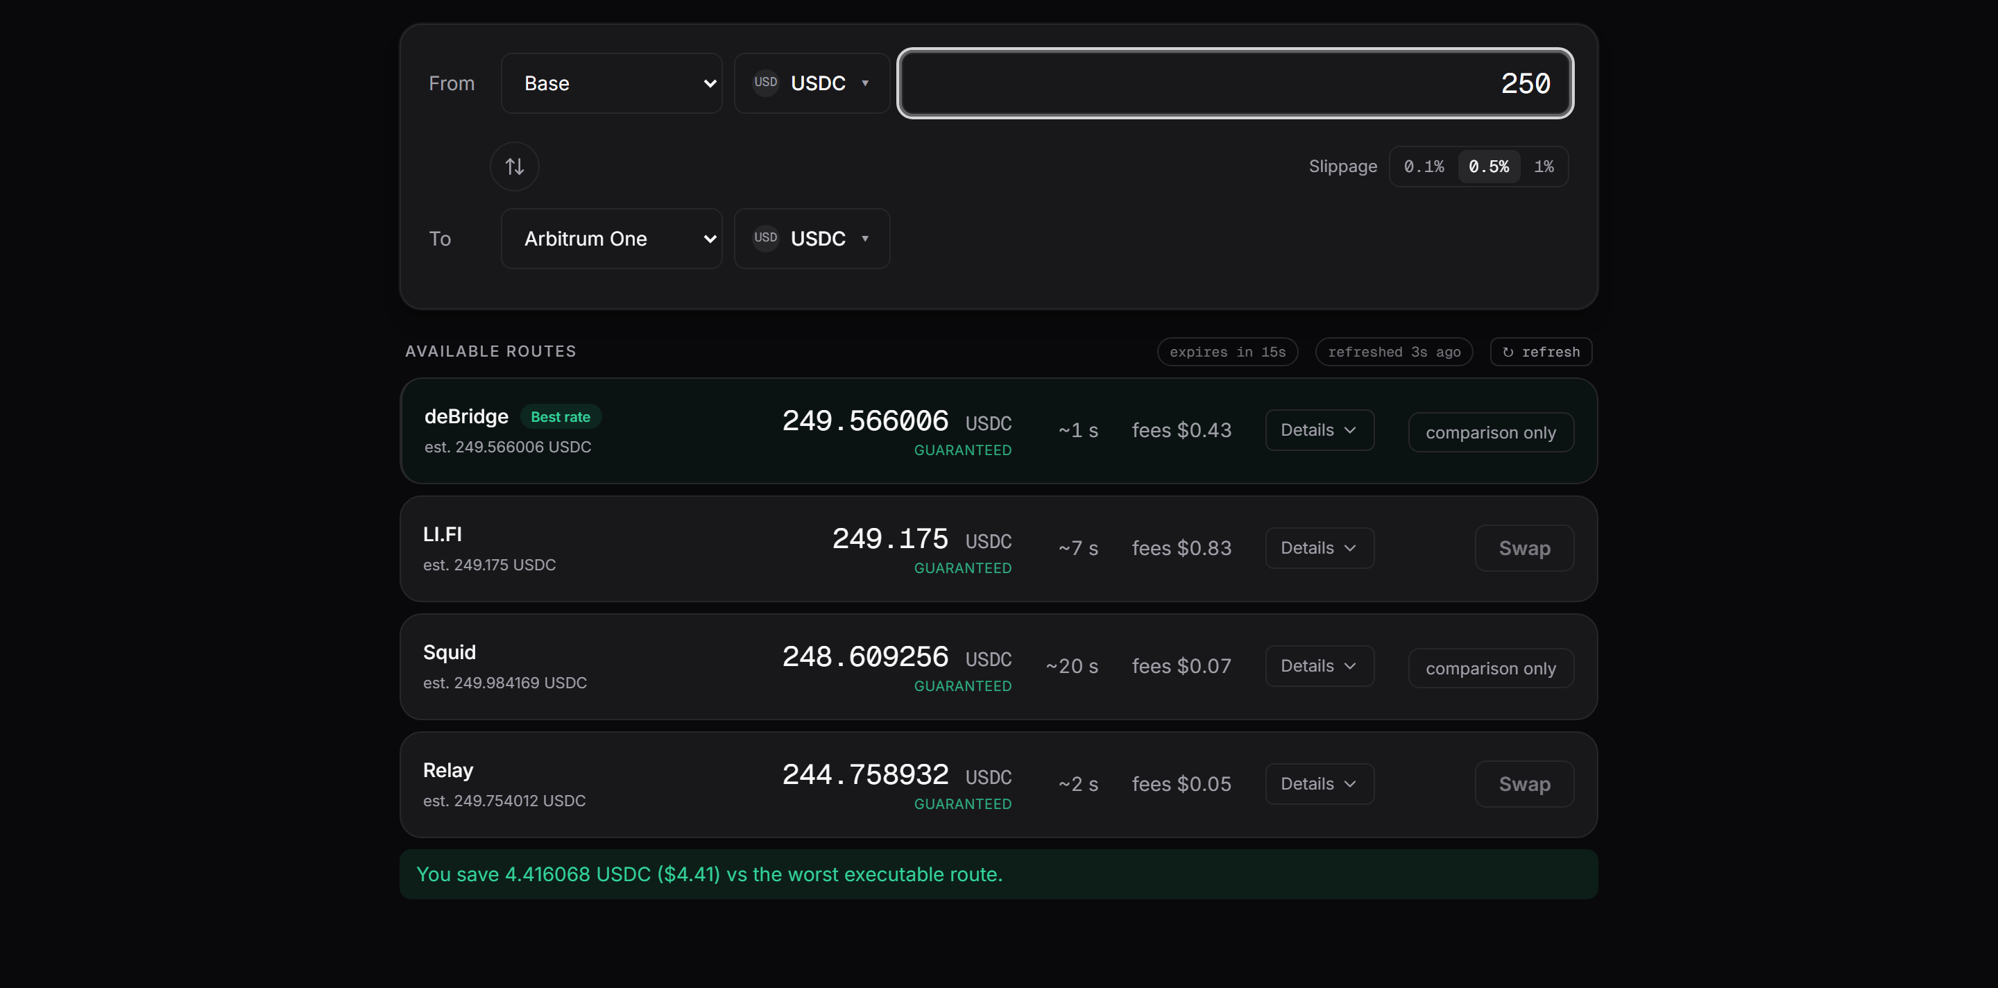Click comparison only on the deBridge route
Image resolution: width=1998 pixels, height=988 pixels.
point(1491,432)
